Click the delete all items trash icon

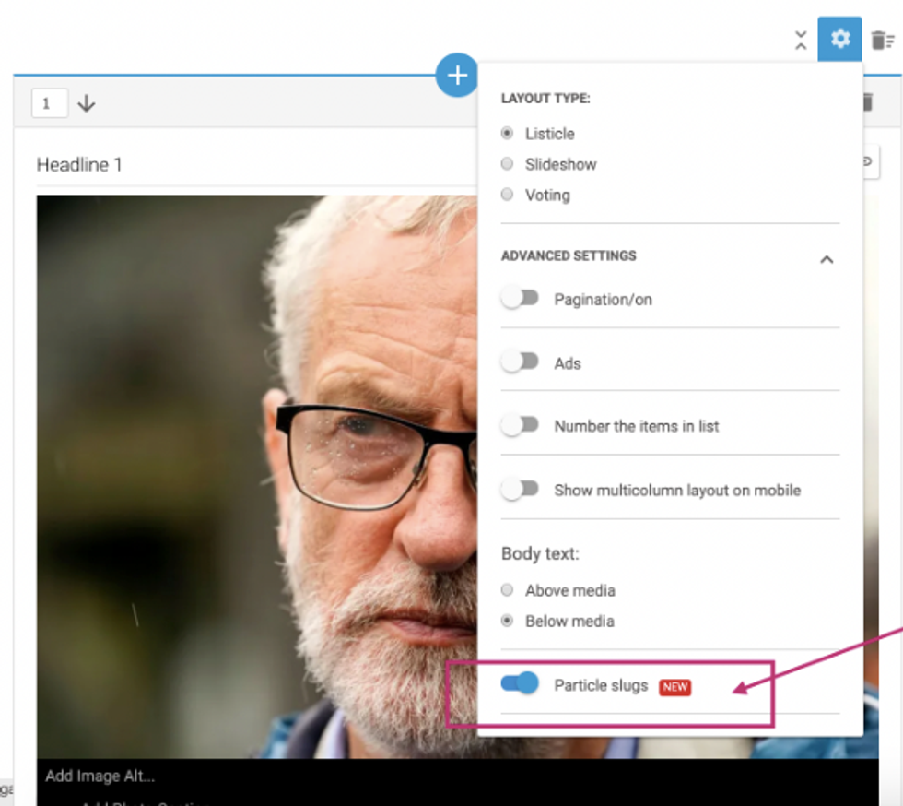(882, 40)
